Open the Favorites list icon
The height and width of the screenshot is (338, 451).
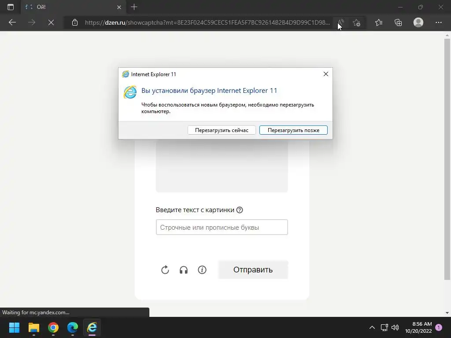[x=378, y=22]
